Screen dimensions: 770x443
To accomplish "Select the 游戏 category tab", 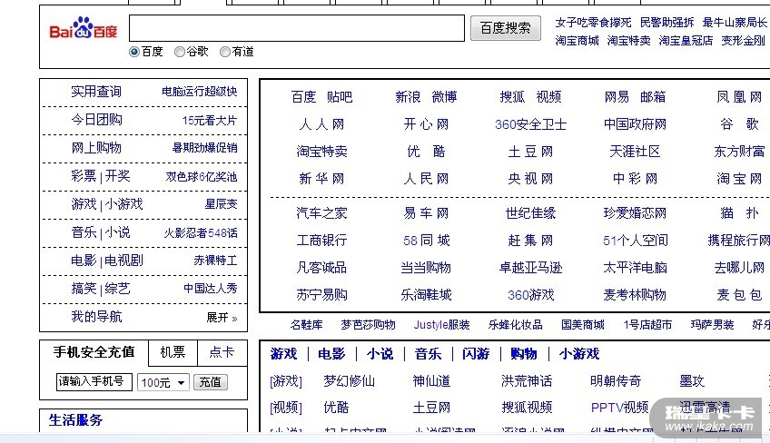I will 284,354.
